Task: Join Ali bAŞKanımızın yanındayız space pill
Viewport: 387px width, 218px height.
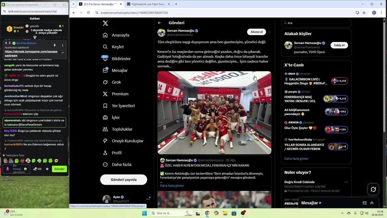Action: tap(336, 111)
